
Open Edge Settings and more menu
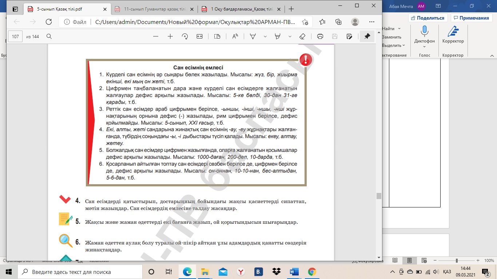[x=371, y=22]
